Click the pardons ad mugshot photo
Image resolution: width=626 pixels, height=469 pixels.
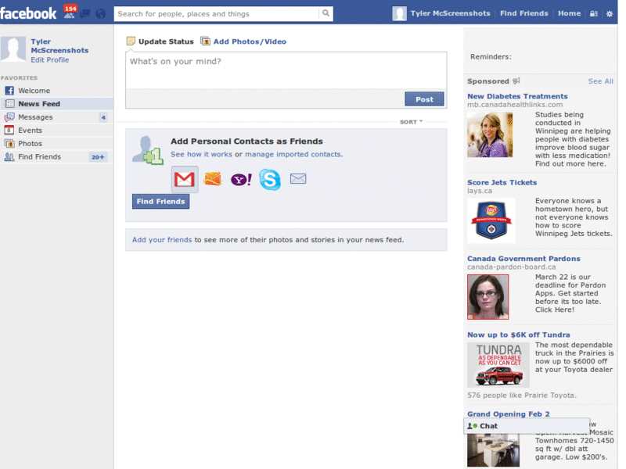pos(487,297)
